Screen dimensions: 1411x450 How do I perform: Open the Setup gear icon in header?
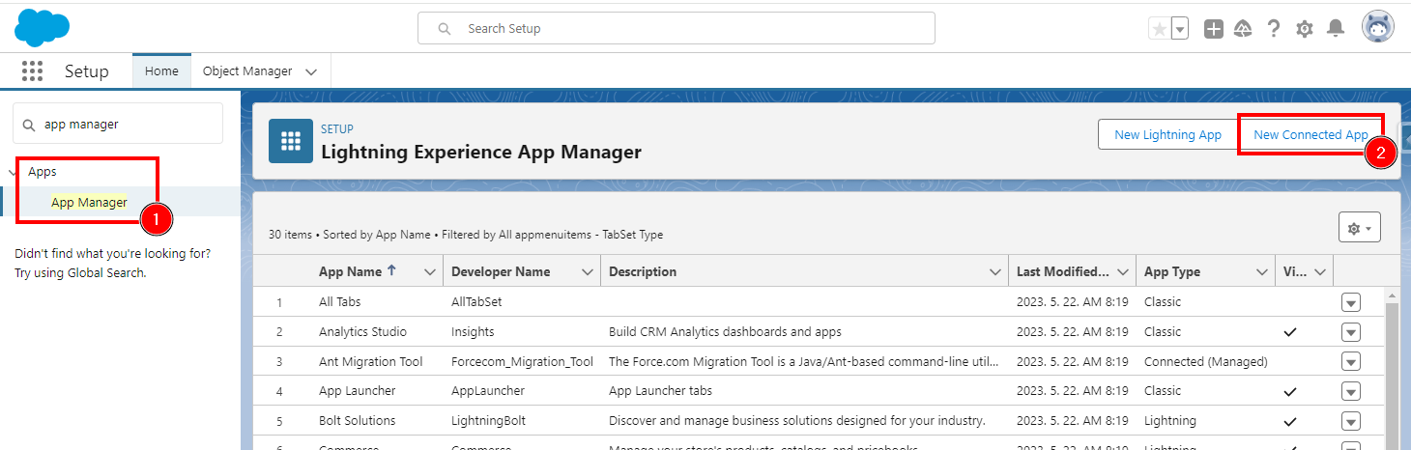pyautogui.click(x=1305, y=29)
